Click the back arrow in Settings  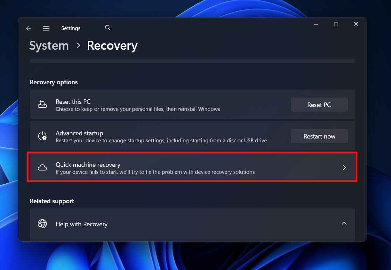click(x=28, y=28)
